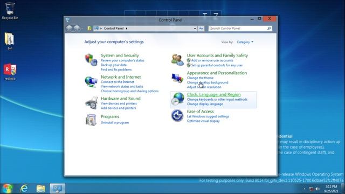This screenshot has width=345, height=194.
Task: Click Change display language
Action: pos(205,104)
